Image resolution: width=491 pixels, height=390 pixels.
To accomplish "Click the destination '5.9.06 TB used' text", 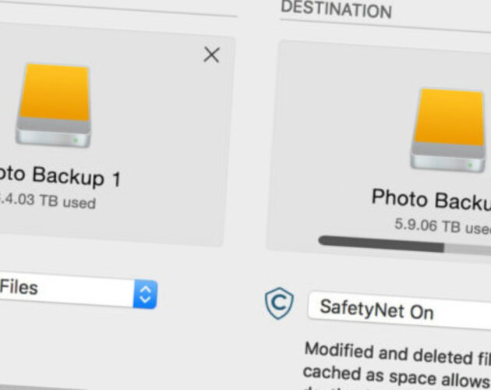I will tap(443, 226).
